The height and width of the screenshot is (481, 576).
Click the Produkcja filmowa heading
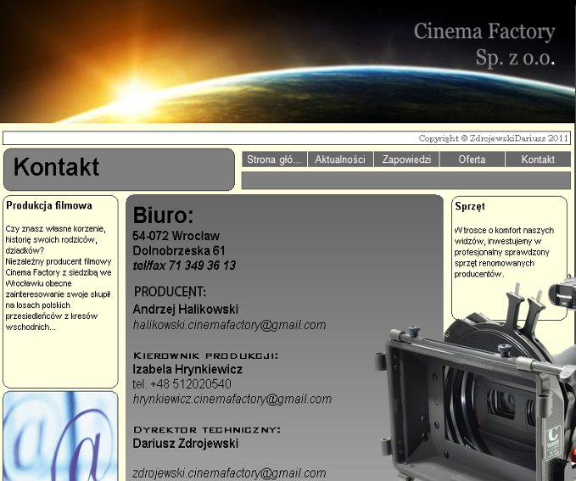(49, 205)
